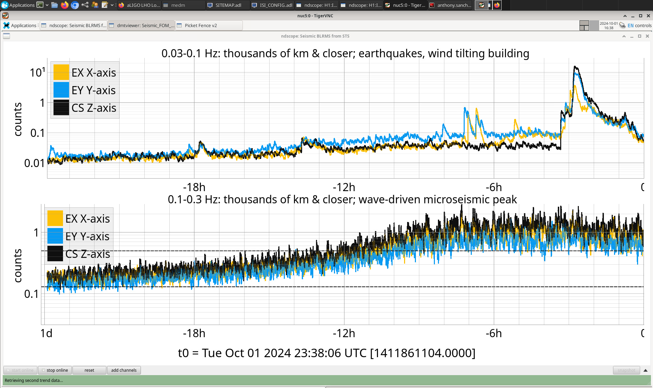Click the earthquake peak in the top plot

click(575, 68)
